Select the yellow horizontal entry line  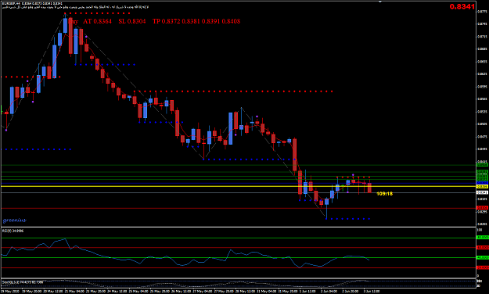[x=239, y=186]
